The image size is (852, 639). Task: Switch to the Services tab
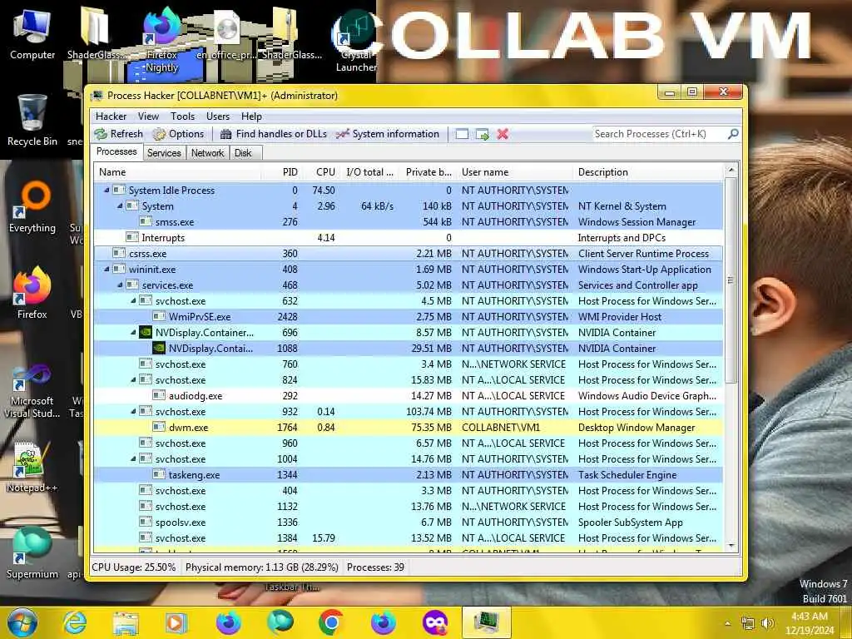pyautogui.click(x=164, y=153)
